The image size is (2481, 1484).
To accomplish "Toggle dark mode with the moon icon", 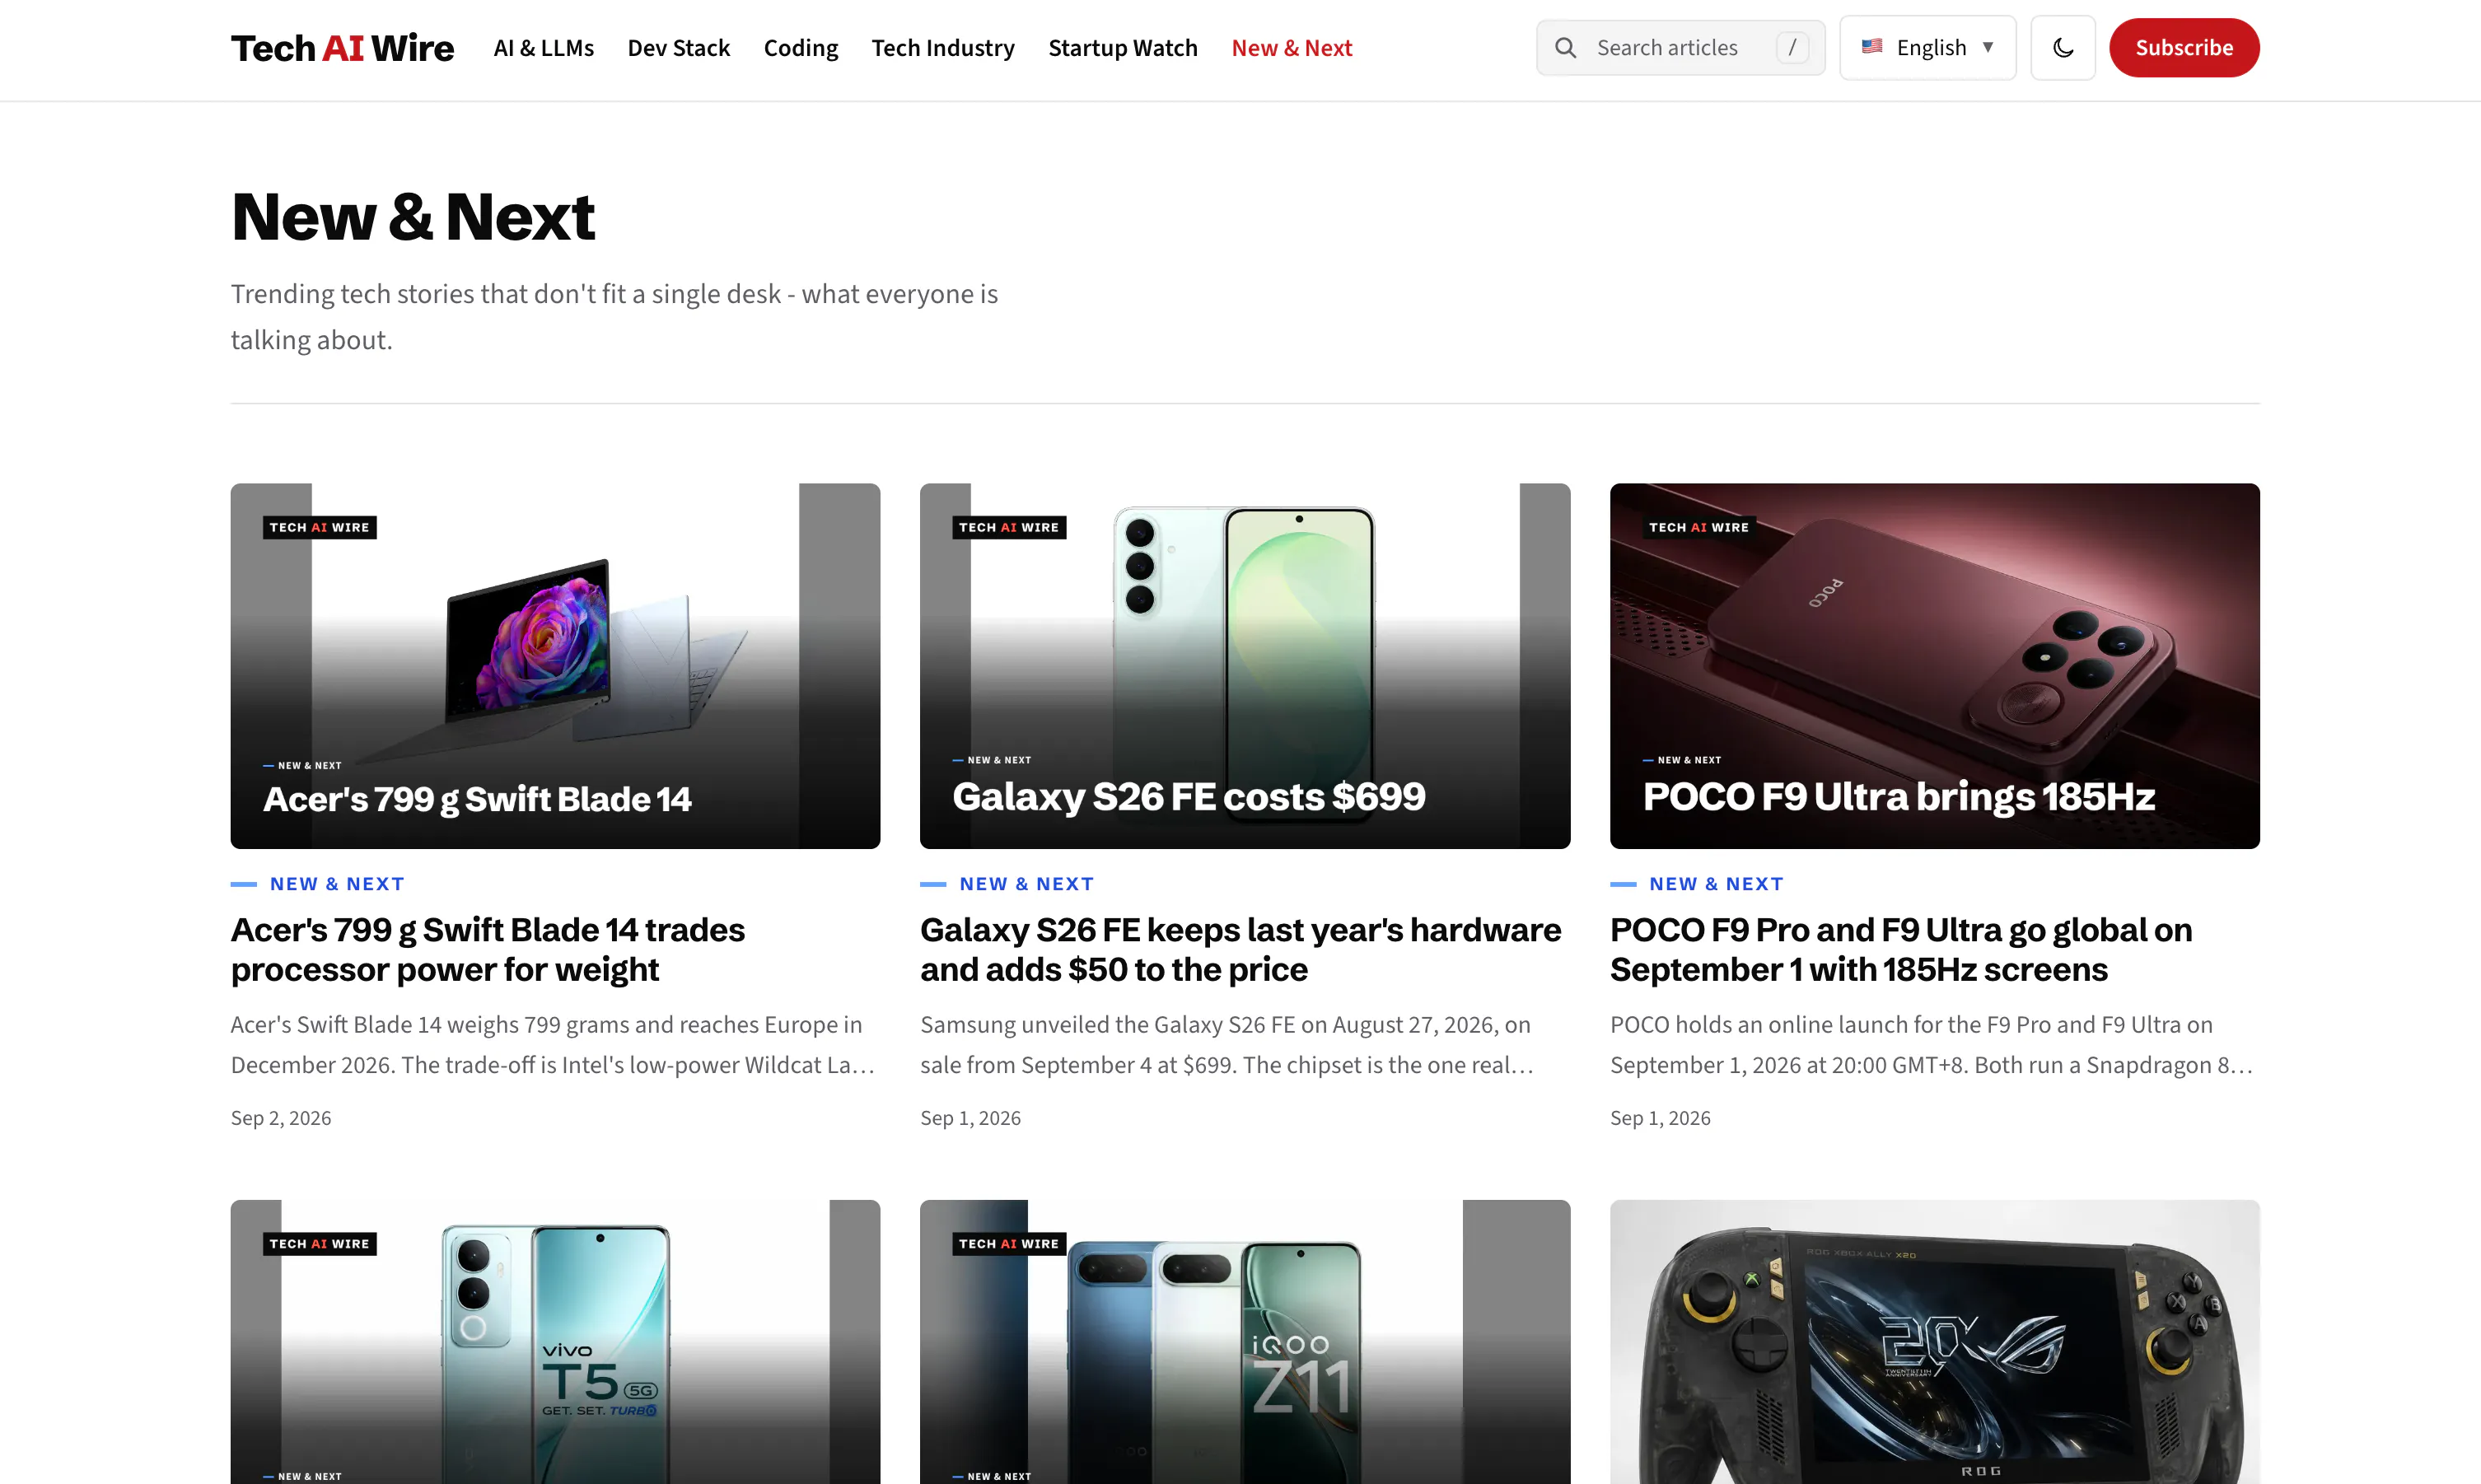I will pyautogui.click(x=2063, y=48).
